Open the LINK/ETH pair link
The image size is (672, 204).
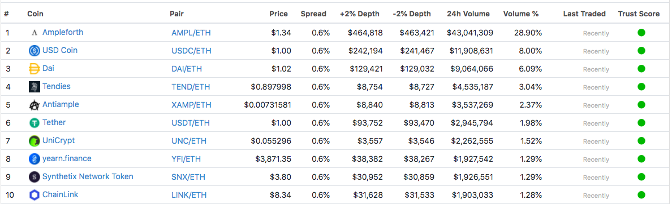(x=188, y=195)
